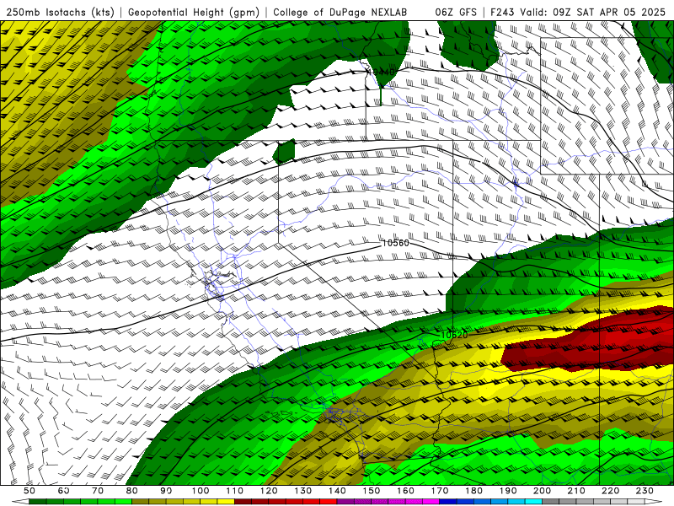Click the 'F243 Valid: 09Z SAT APR 05 2025' text
The image size is (674, 506).
[x=578, y=13]
